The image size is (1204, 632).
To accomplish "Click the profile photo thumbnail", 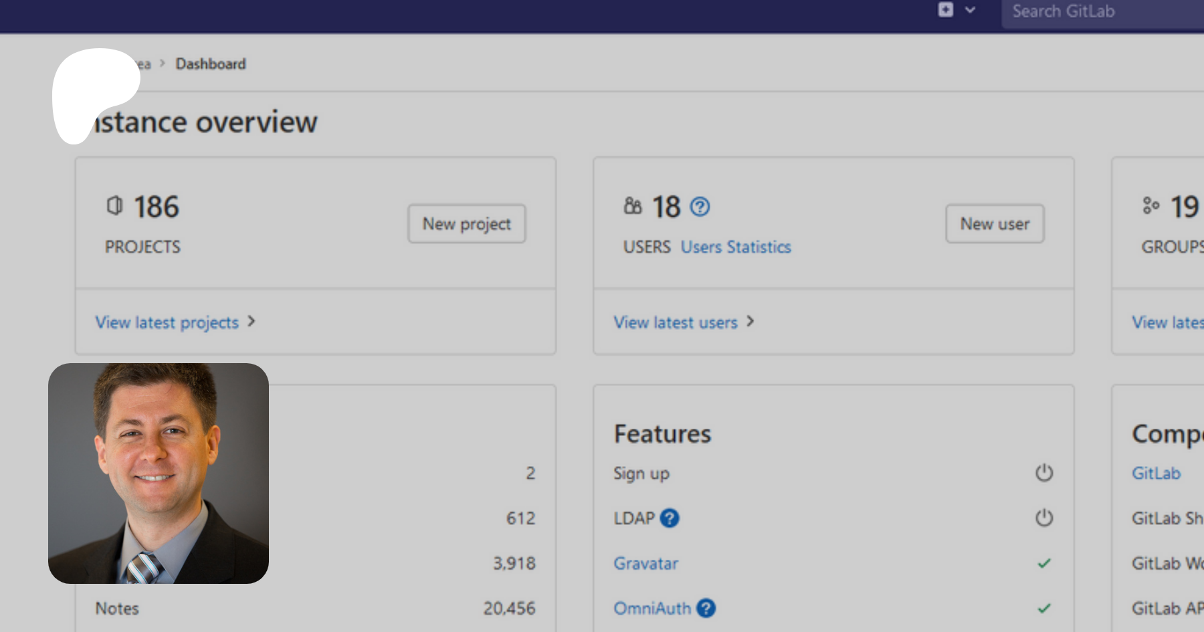I will click(159, 473).
